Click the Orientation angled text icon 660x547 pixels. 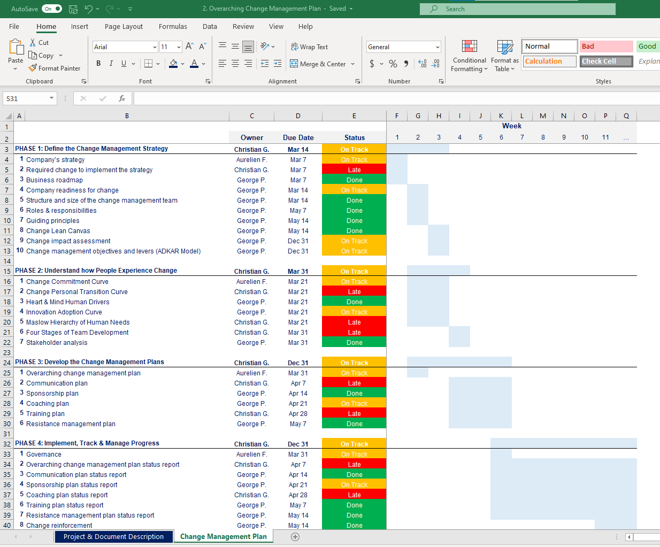pyautogui.click(x=265, y=47)
